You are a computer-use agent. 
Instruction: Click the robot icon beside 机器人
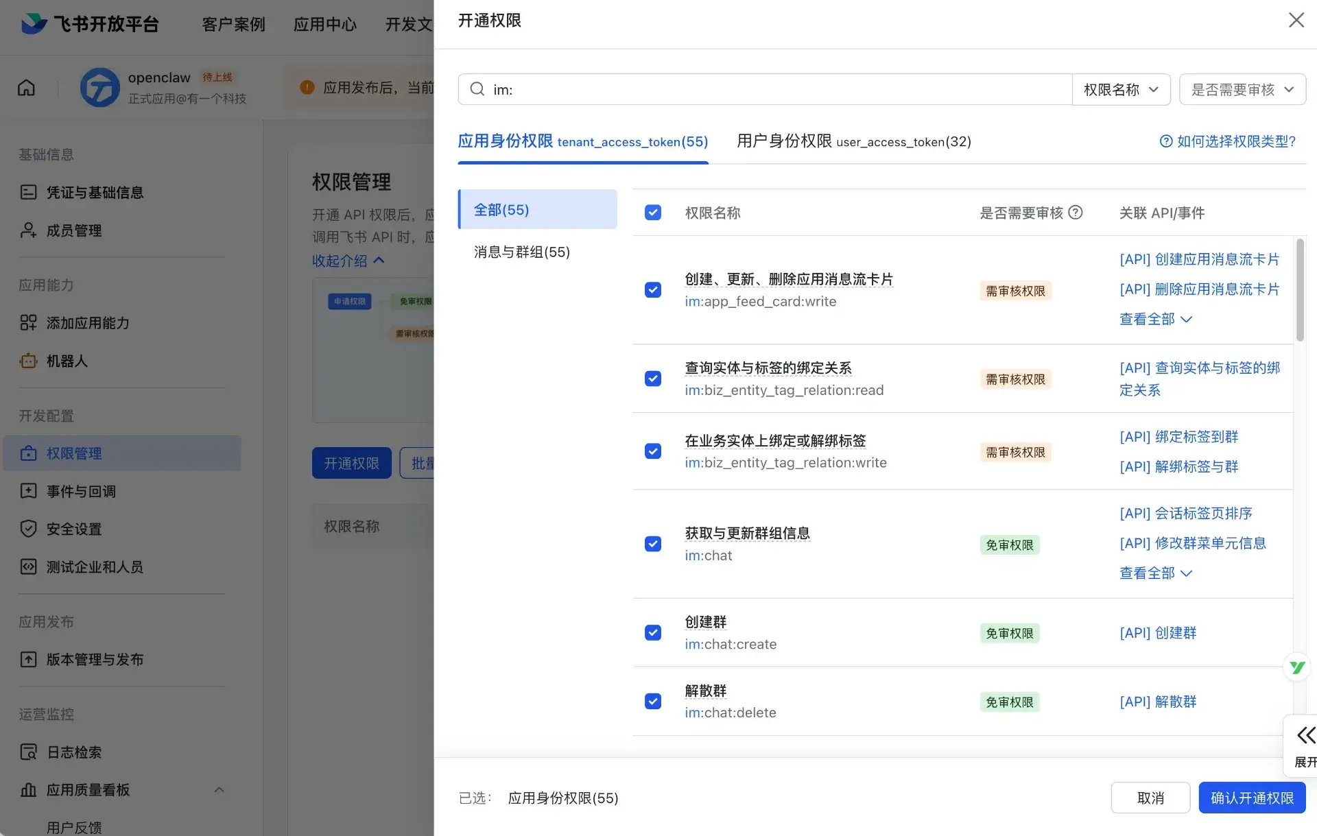pyautogui.click(x=28, y=361)
